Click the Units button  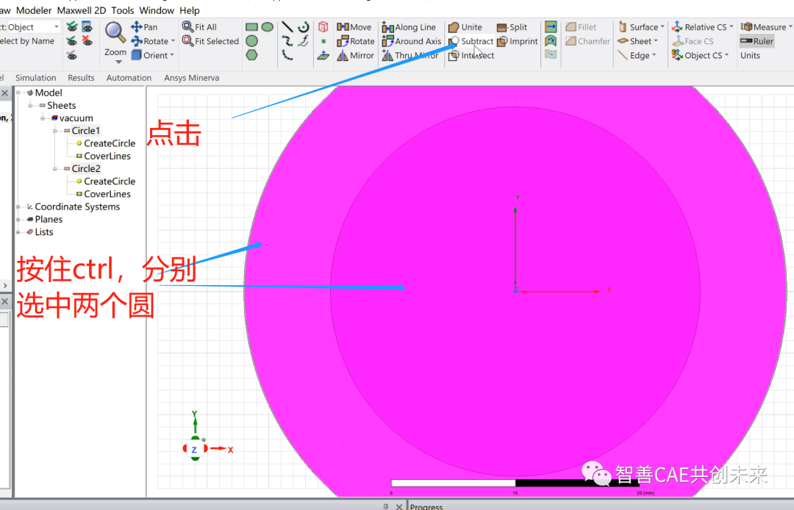click(751, 55)
